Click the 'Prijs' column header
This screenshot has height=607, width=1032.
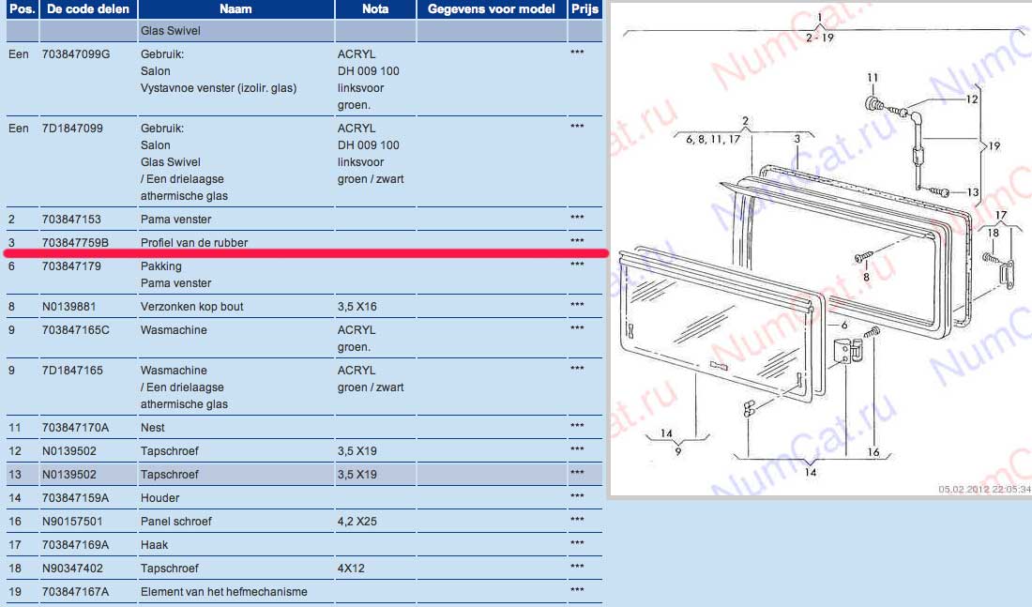(584, 8)
